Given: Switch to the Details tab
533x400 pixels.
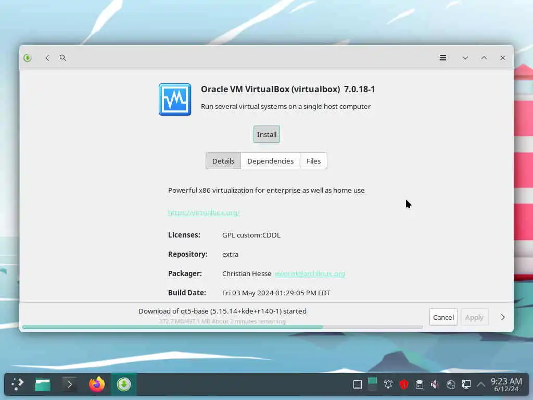Looking at the screenshot, I should click(223, 161).
